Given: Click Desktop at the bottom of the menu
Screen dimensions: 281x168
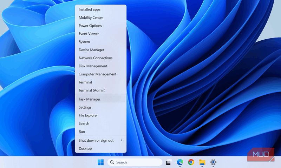Looking at the screenshot, I should [x=85, y=148].
